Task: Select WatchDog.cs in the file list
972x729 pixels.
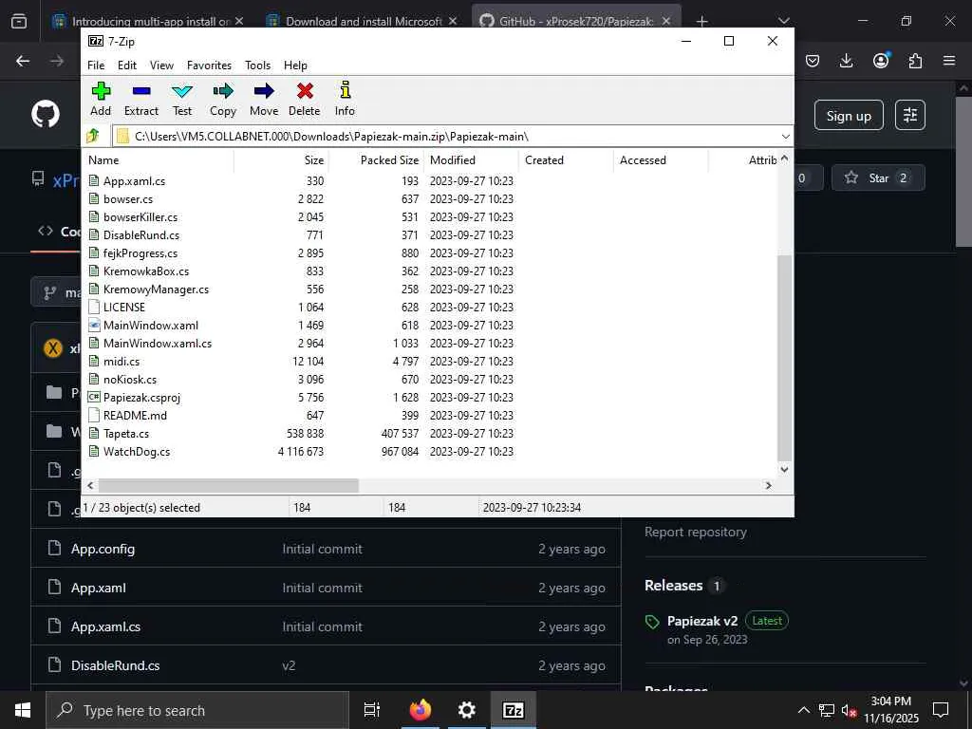Action: (x=137, y=451)
